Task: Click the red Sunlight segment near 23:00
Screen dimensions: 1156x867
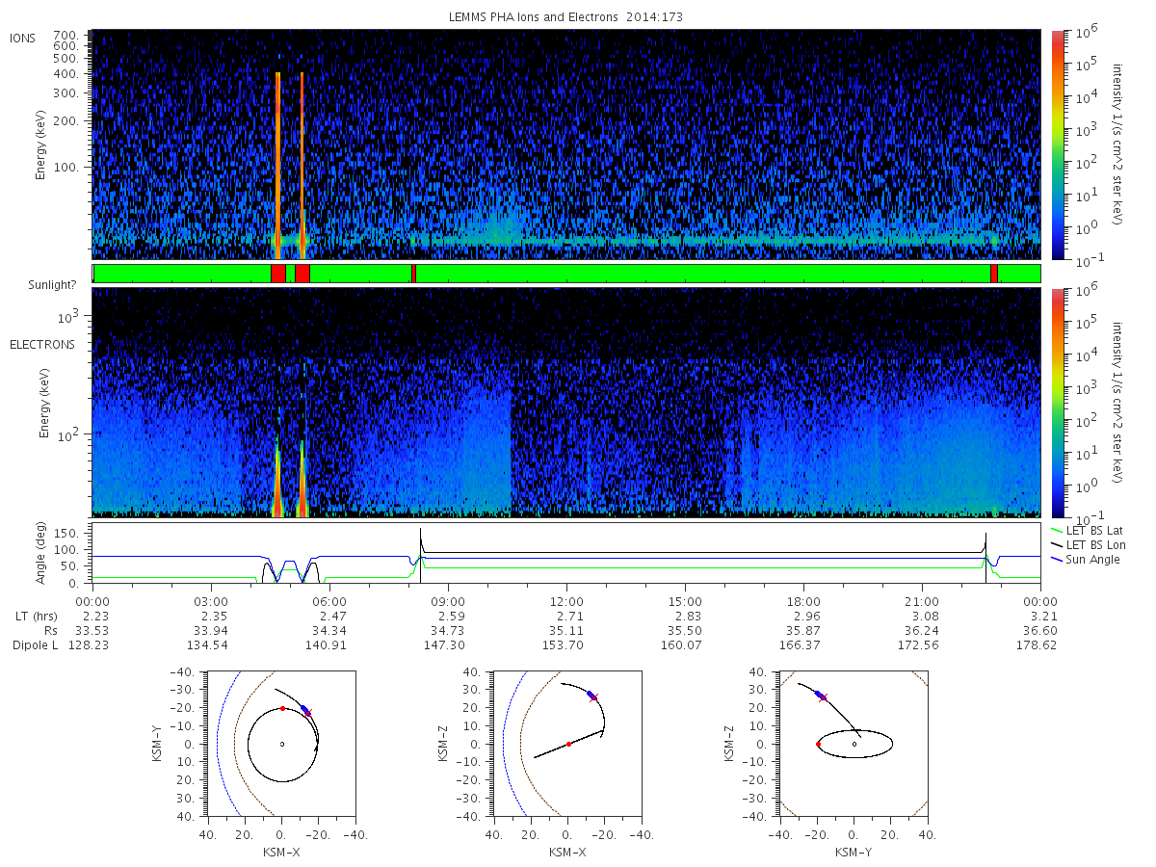Action: click(x=994, y=274)
